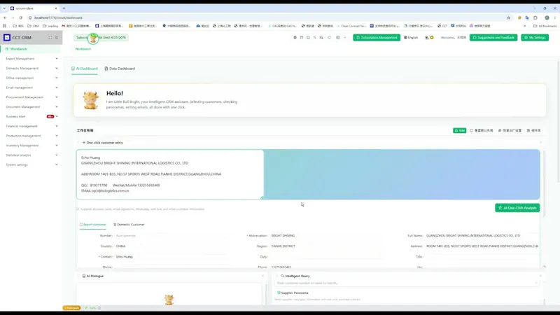Click restore factory settings button

[510, 131]
